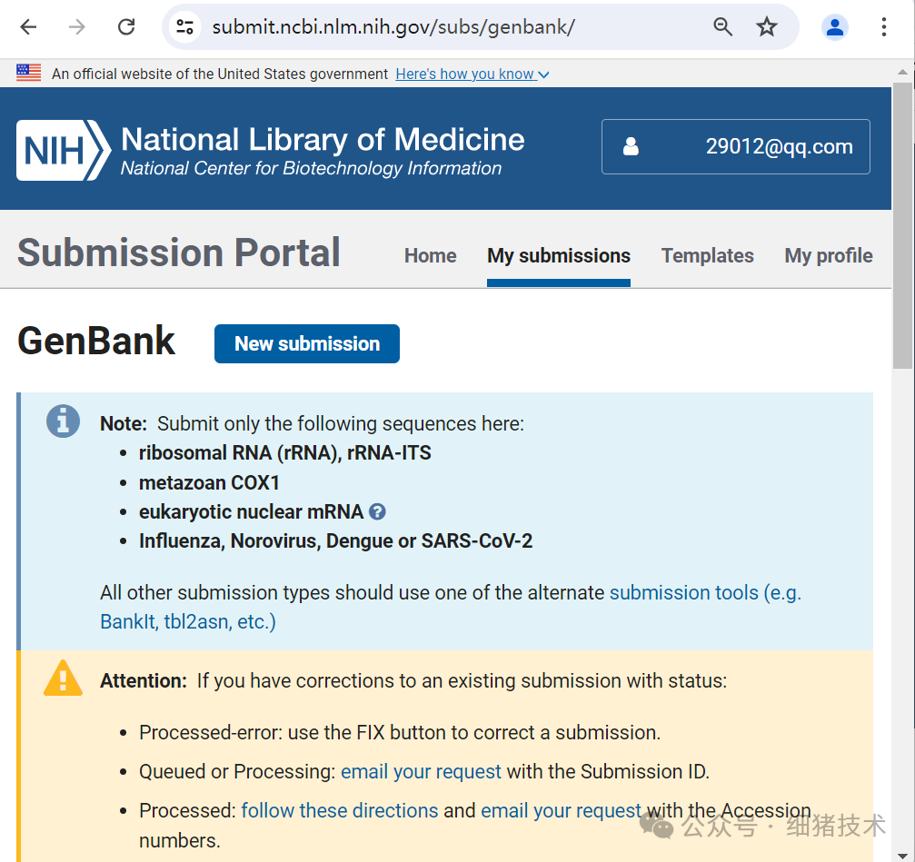The height and width of the screenshot is (862, 915).
Task: Follow the "submission tools" link
Action: tap(684, 592)
